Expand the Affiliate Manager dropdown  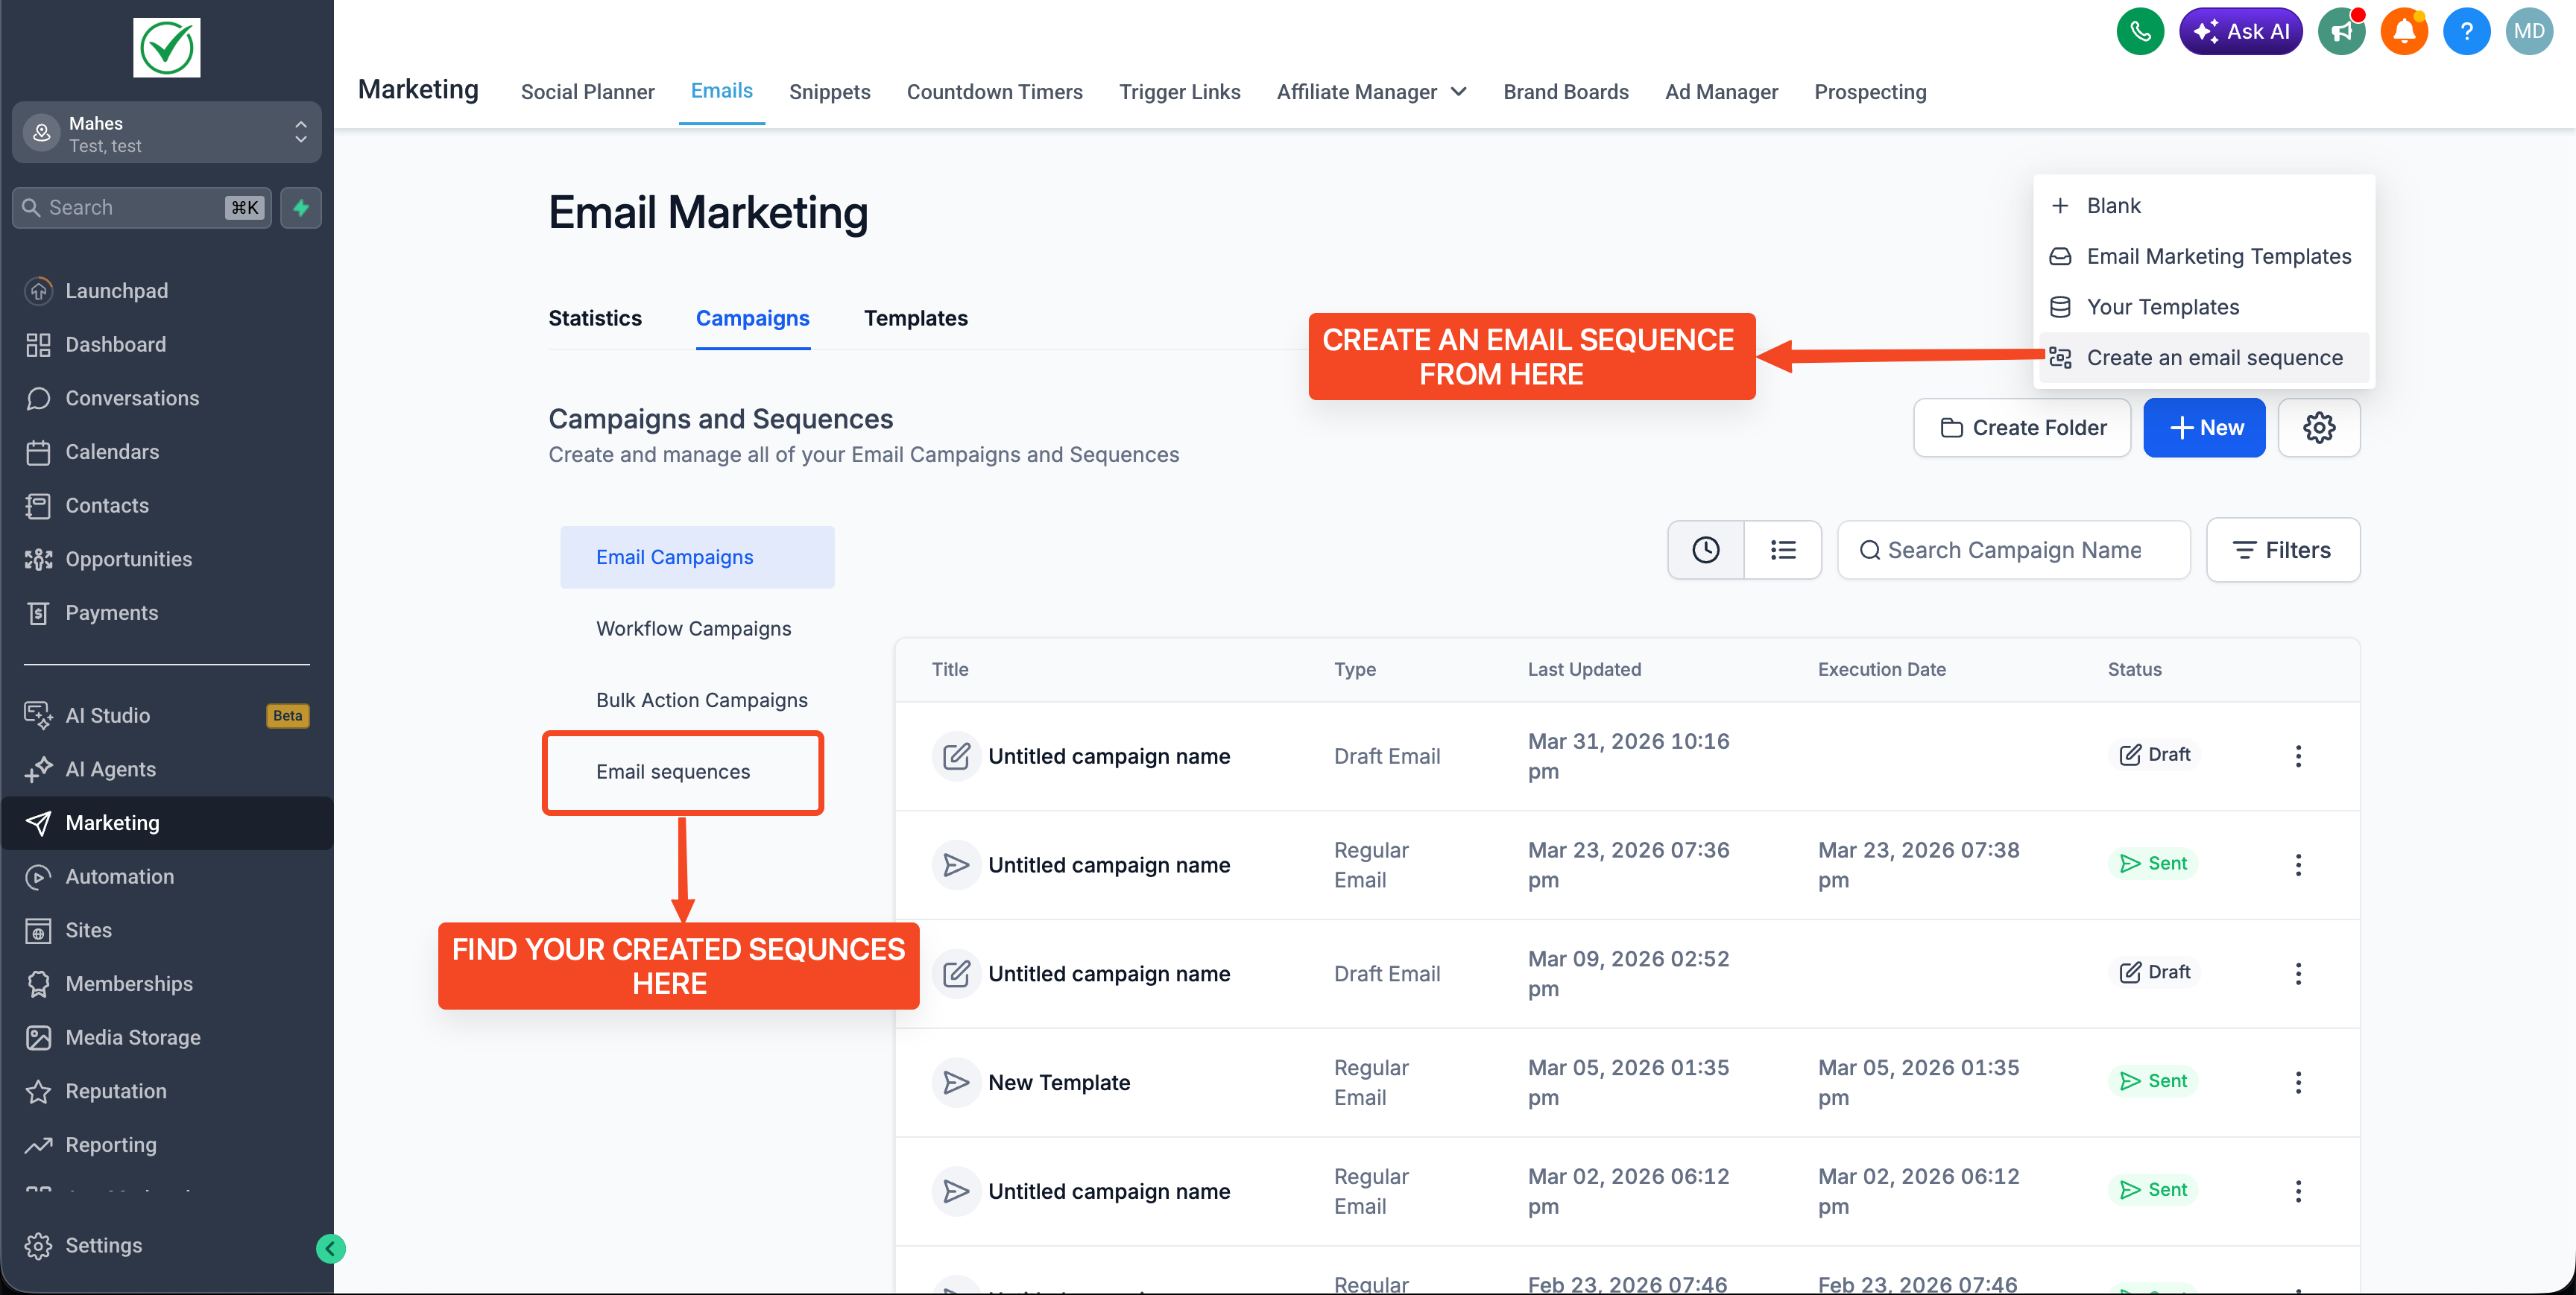click(x=1371, y=92)
